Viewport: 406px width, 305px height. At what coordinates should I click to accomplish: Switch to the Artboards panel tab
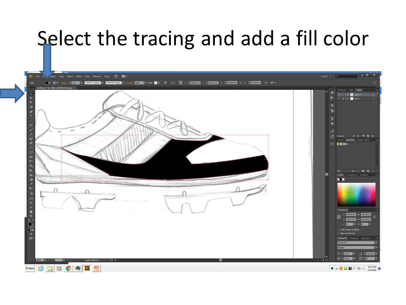tap(342, 90)
